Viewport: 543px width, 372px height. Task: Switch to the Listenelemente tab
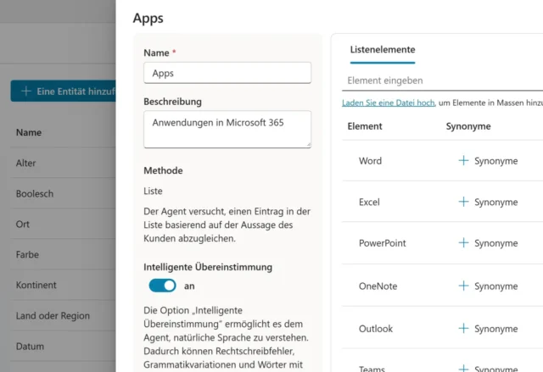[x=383, y=50]
